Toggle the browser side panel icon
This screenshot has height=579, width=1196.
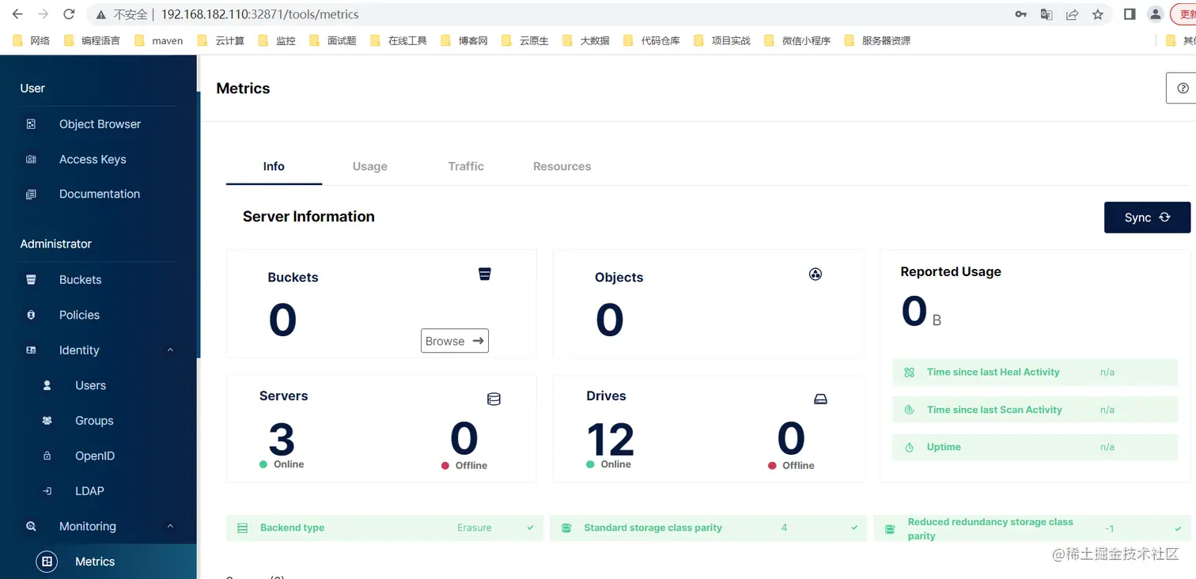click(1130, 14)
